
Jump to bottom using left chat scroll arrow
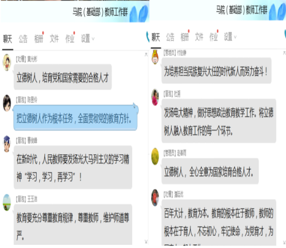point(146,242)
